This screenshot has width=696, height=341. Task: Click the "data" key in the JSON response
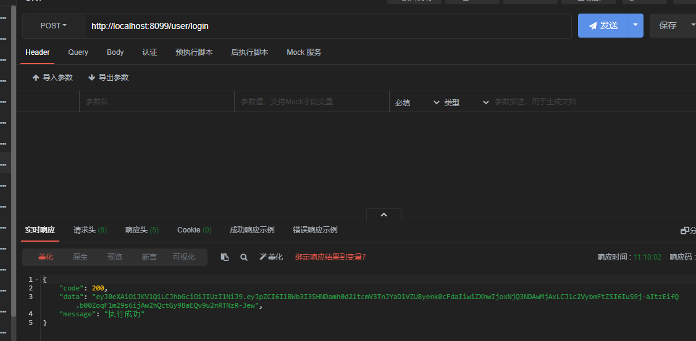pos(72,297)
